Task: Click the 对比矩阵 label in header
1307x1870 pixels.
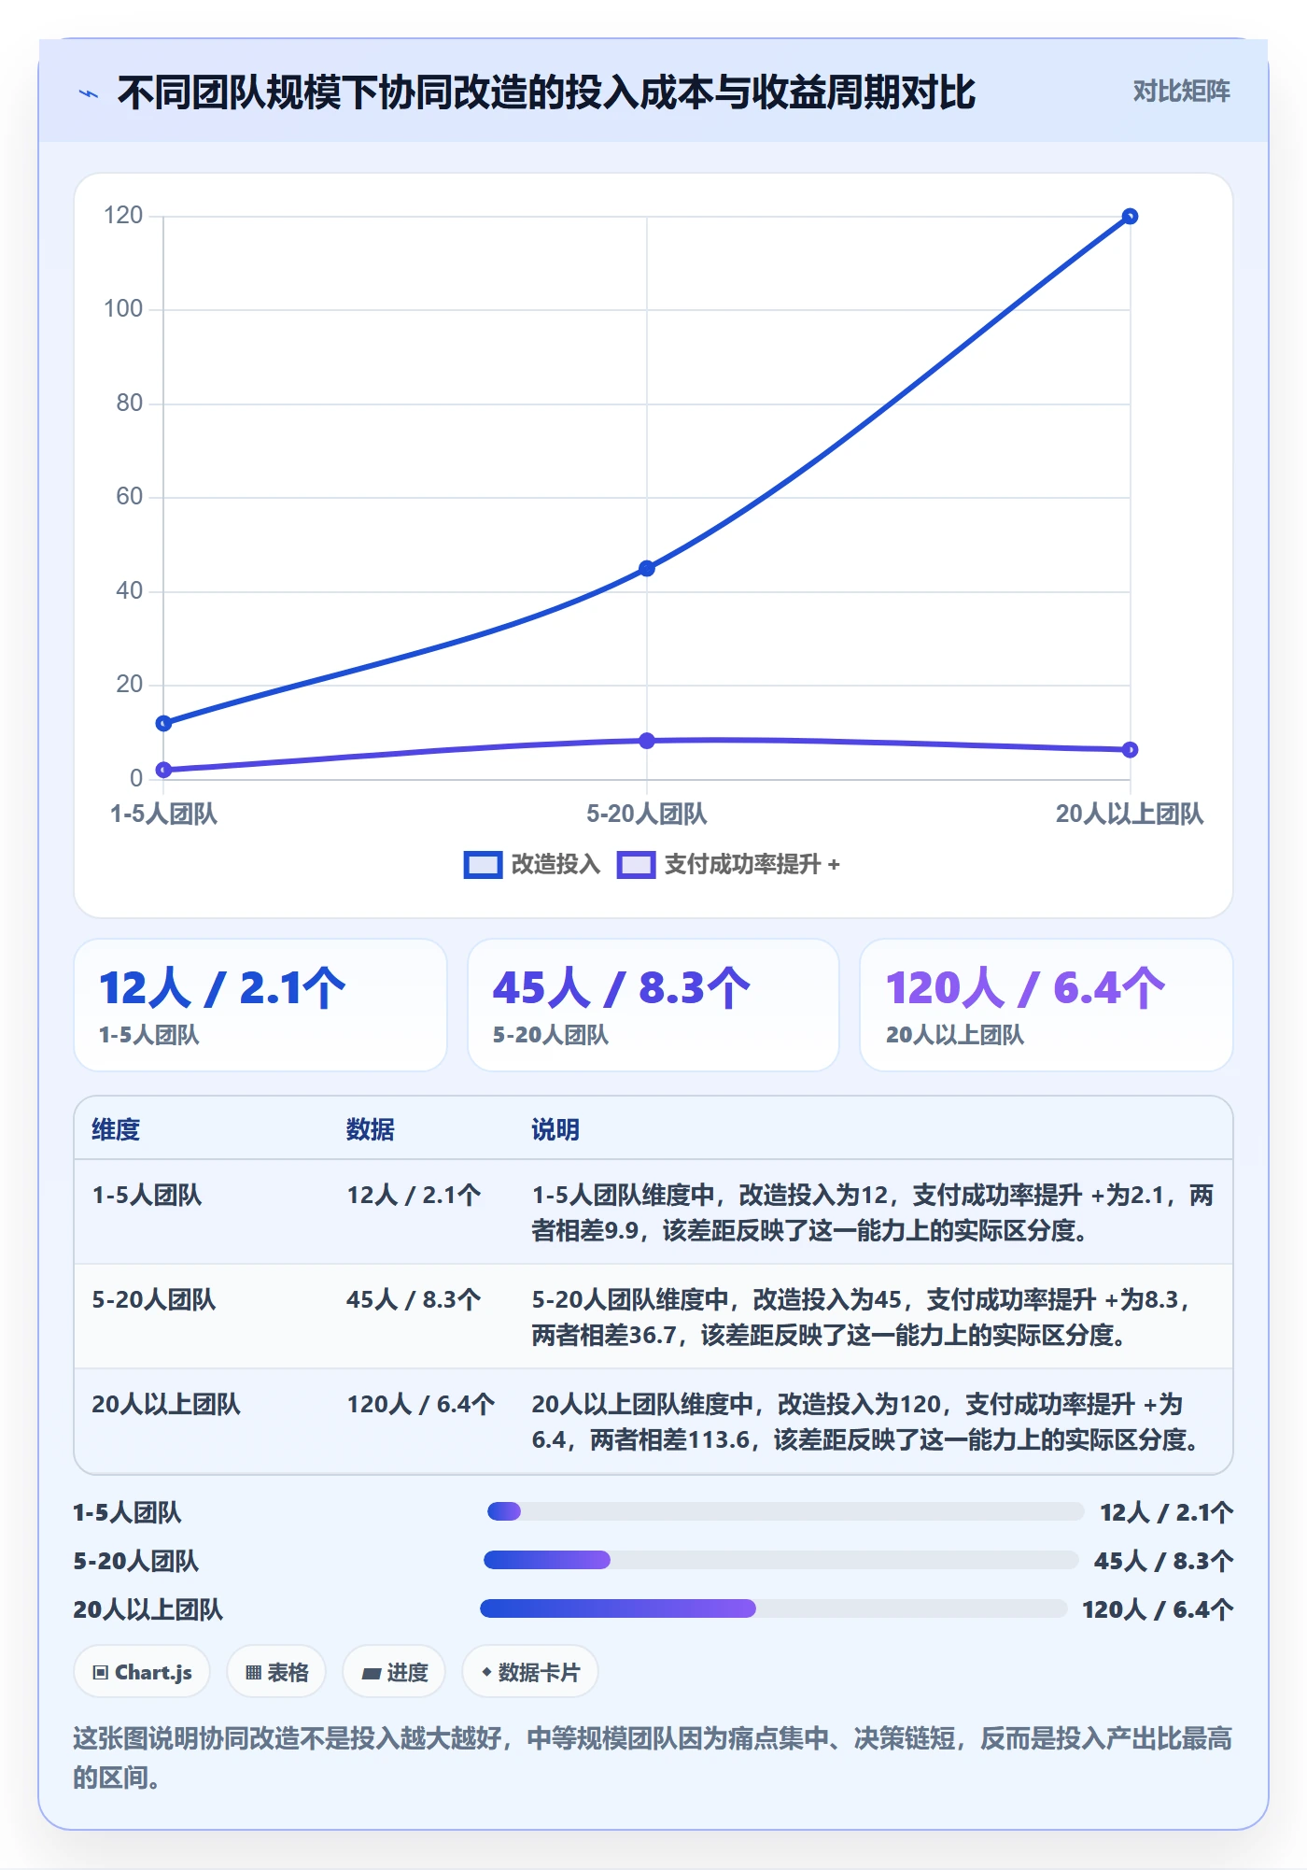Action: pyautogui.click(x=1181, y=92)
